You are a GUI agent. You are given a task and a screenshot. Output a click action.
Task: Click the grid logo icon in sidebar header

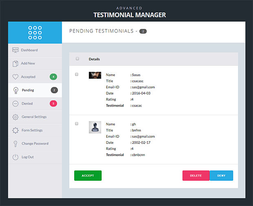coord(35,33)
